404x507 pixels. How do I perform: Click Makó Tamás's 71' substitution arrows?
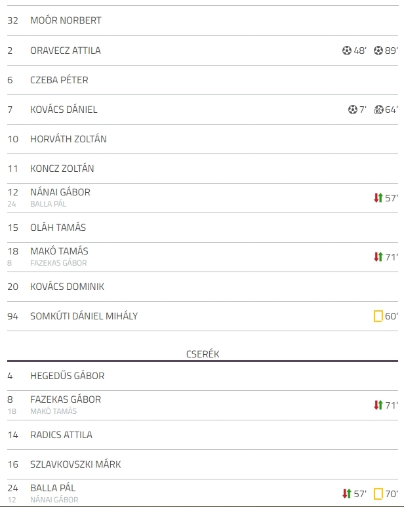coord(378,257)
